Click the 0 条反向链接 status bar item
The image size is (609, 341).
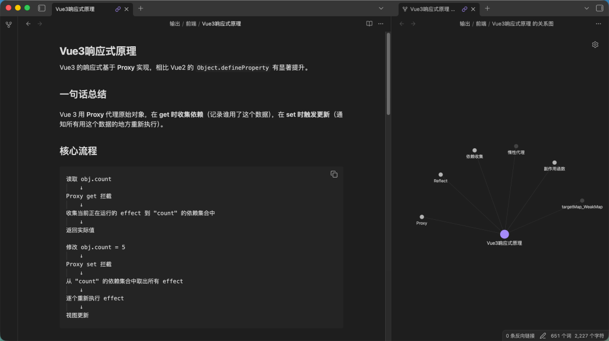(x=520, y=335)
